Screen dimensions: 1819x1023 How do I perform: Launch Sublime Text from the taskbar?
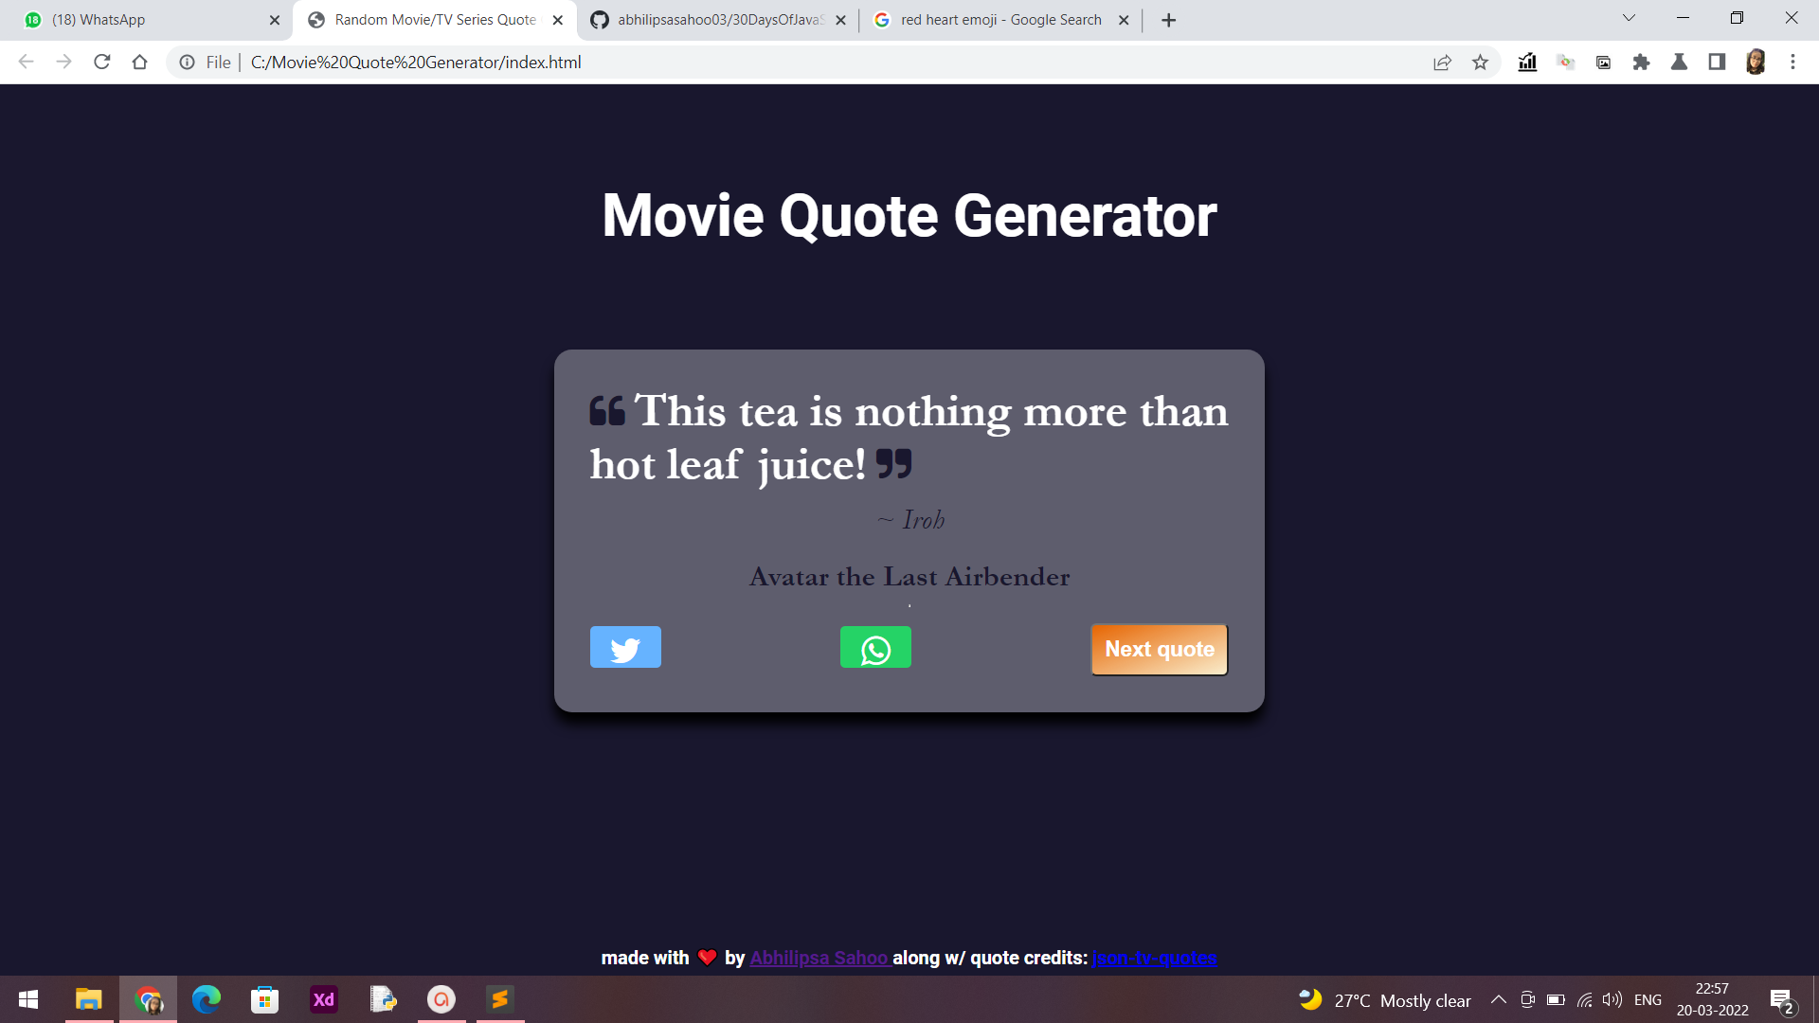click(x=499, y=999)
